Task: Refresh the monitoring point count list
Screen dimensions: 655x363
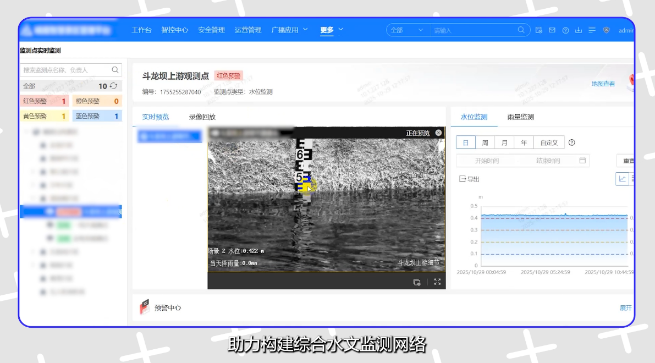Action: click(x=114, y=86)
